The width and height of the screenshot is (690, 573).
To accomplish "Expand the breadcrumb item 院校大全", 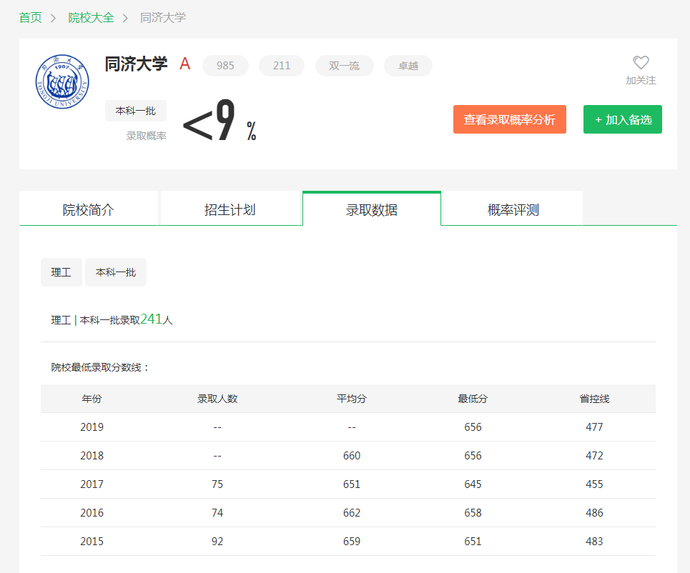I will tap(91, 17).
